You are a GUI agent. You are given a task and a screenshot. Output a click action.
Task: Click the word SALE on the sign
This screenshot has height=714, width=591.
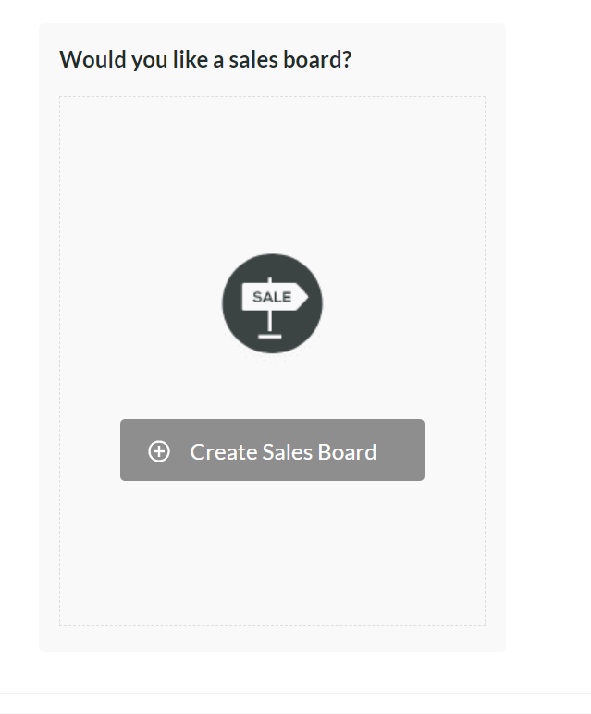272,298
